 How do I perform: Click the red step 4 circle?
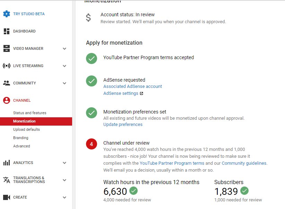click(92, 144)
